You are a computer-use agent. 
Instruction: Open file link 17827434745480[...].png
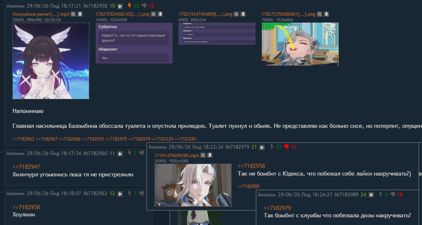coord(205,14)
